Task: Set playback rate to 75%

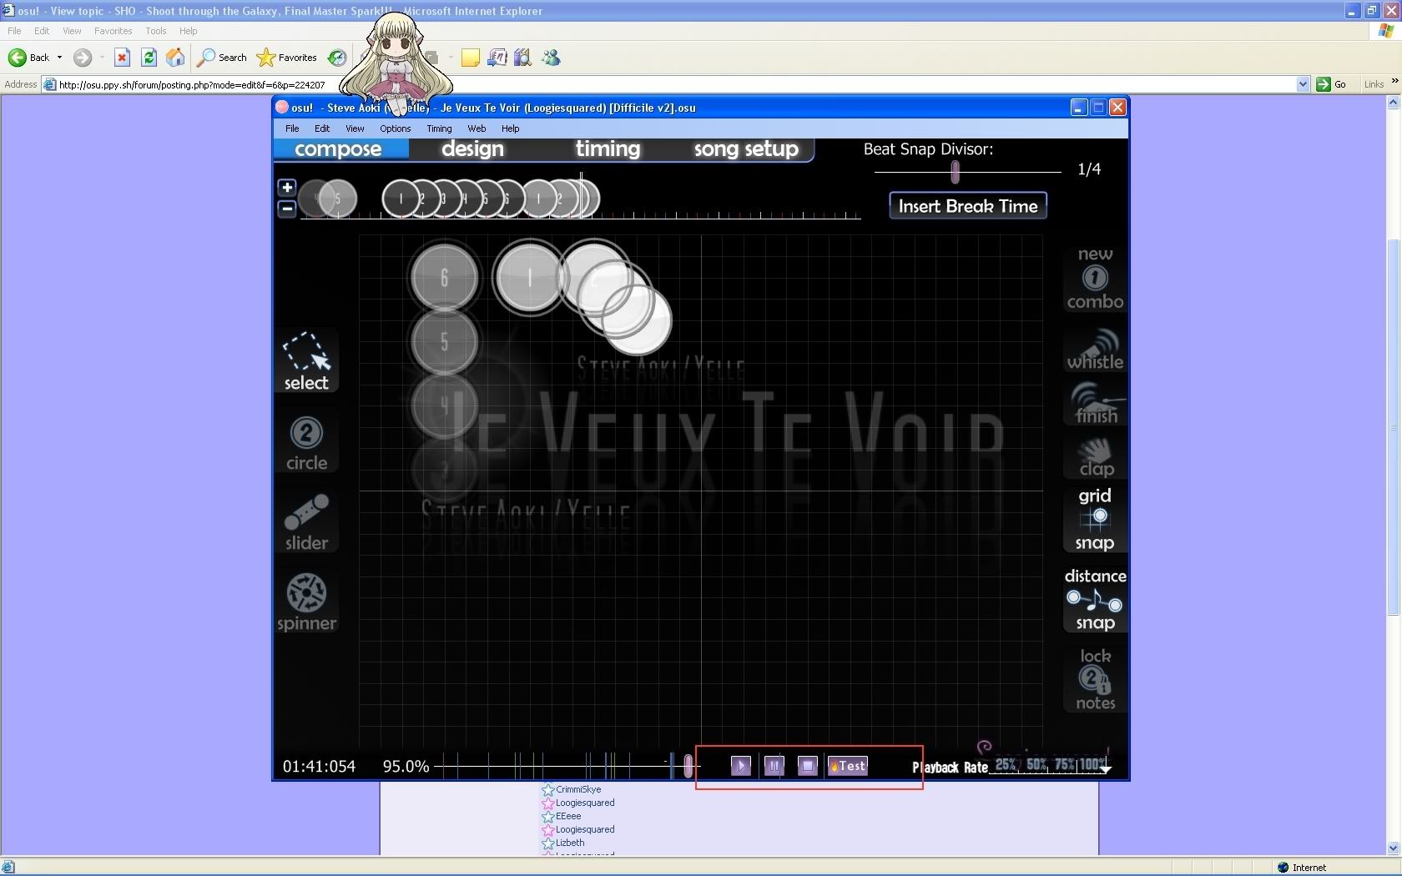Action: 1065,764
